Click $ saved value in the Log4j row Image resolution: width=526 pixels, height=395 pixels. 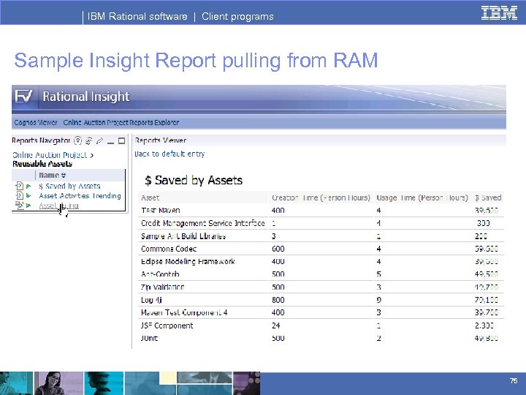tap(486, 300)
